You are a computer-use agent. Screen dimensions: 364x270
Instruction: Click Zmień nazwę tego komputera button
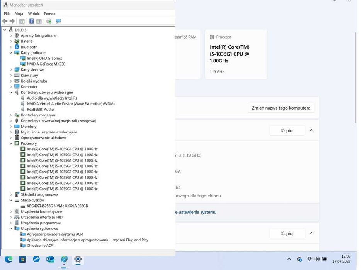click(x=281, y=108)
